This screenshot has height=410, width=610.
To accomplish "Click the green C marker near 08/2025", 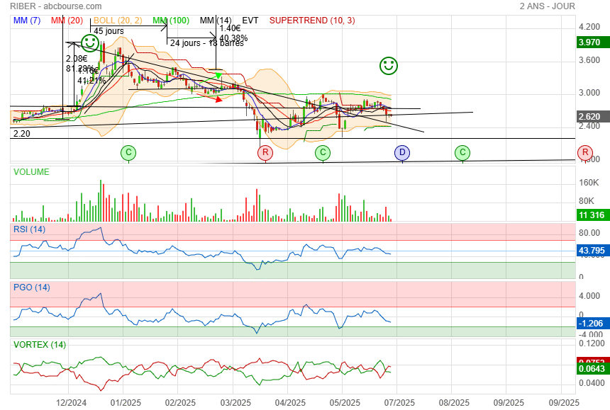I will pos(462,152).
